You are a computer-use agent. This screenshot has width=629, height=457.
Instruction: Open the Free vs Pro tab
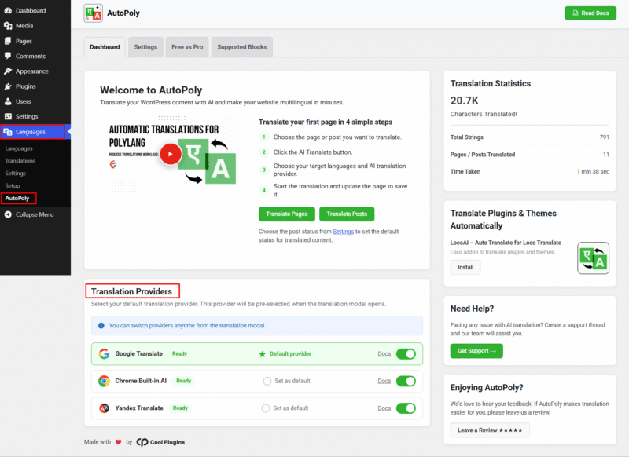pyautogui.click(x=187, y=47)
